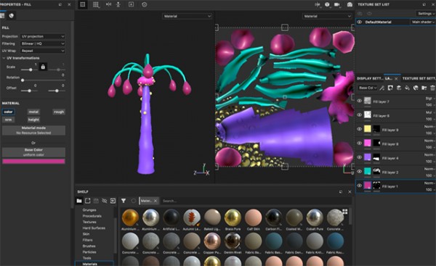436x266 pixels.
Task: Add a mask with the mask icon
Action: [x=390, y=88]
